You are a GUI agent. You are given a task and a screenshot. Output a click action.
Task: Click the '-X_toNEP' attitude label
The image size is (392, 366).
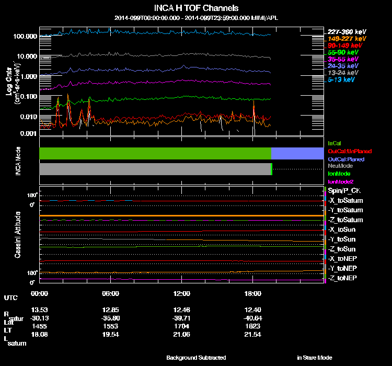click(342, 259)
